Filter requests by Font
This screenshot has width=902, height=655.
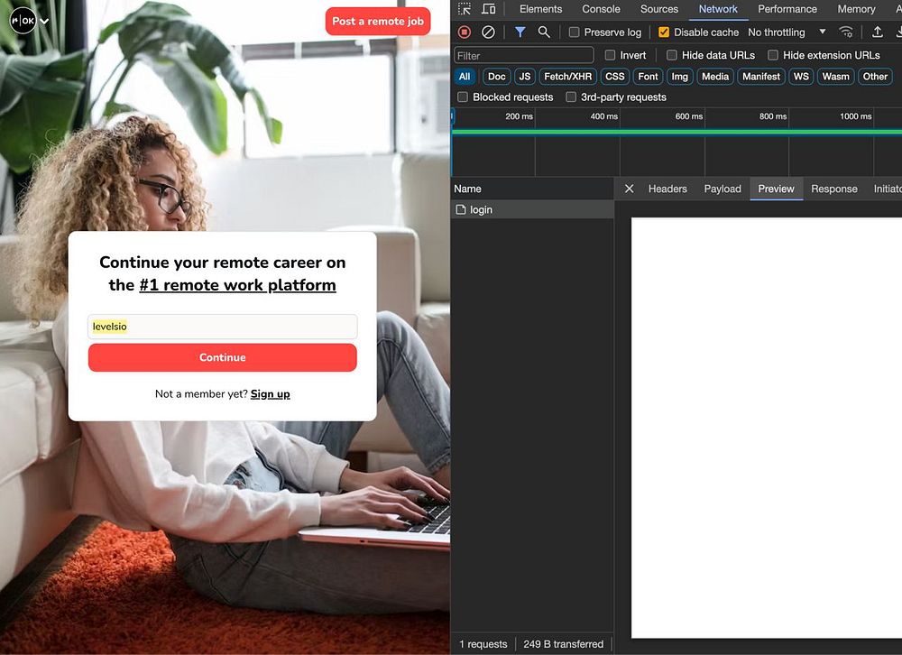[x=648, y=77]
